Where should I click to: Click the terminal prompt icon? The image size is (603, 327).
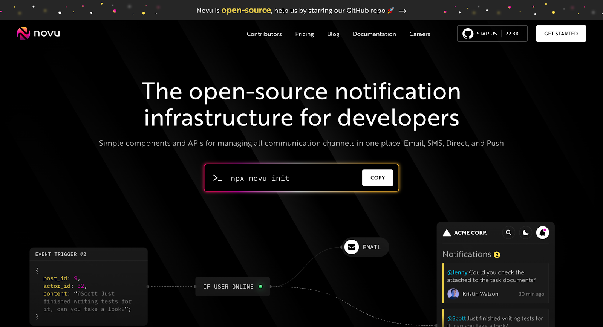217,178
